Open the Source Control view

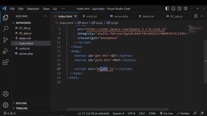click(5, 40)
